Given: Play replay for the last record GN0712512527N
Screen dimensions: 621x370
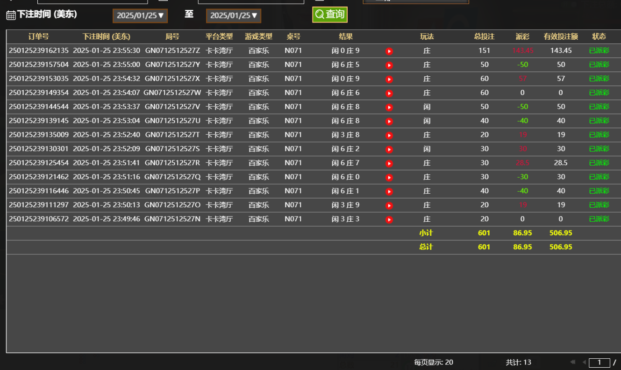Looking at the screenshot, I should coord(389,218).
